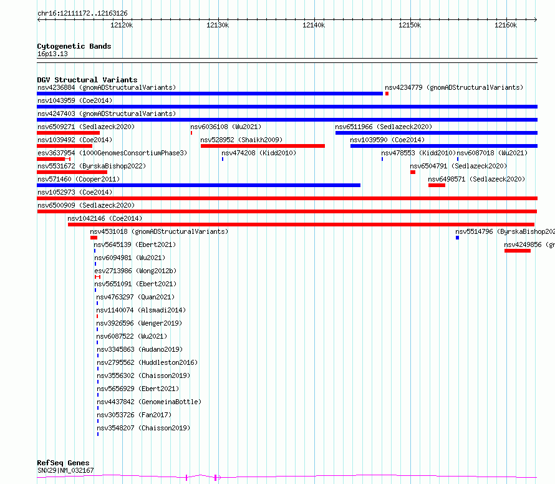This screenshot has height=484, width=555.
Task: Click the red bar of nsv528952
Action: click(263, 146)
